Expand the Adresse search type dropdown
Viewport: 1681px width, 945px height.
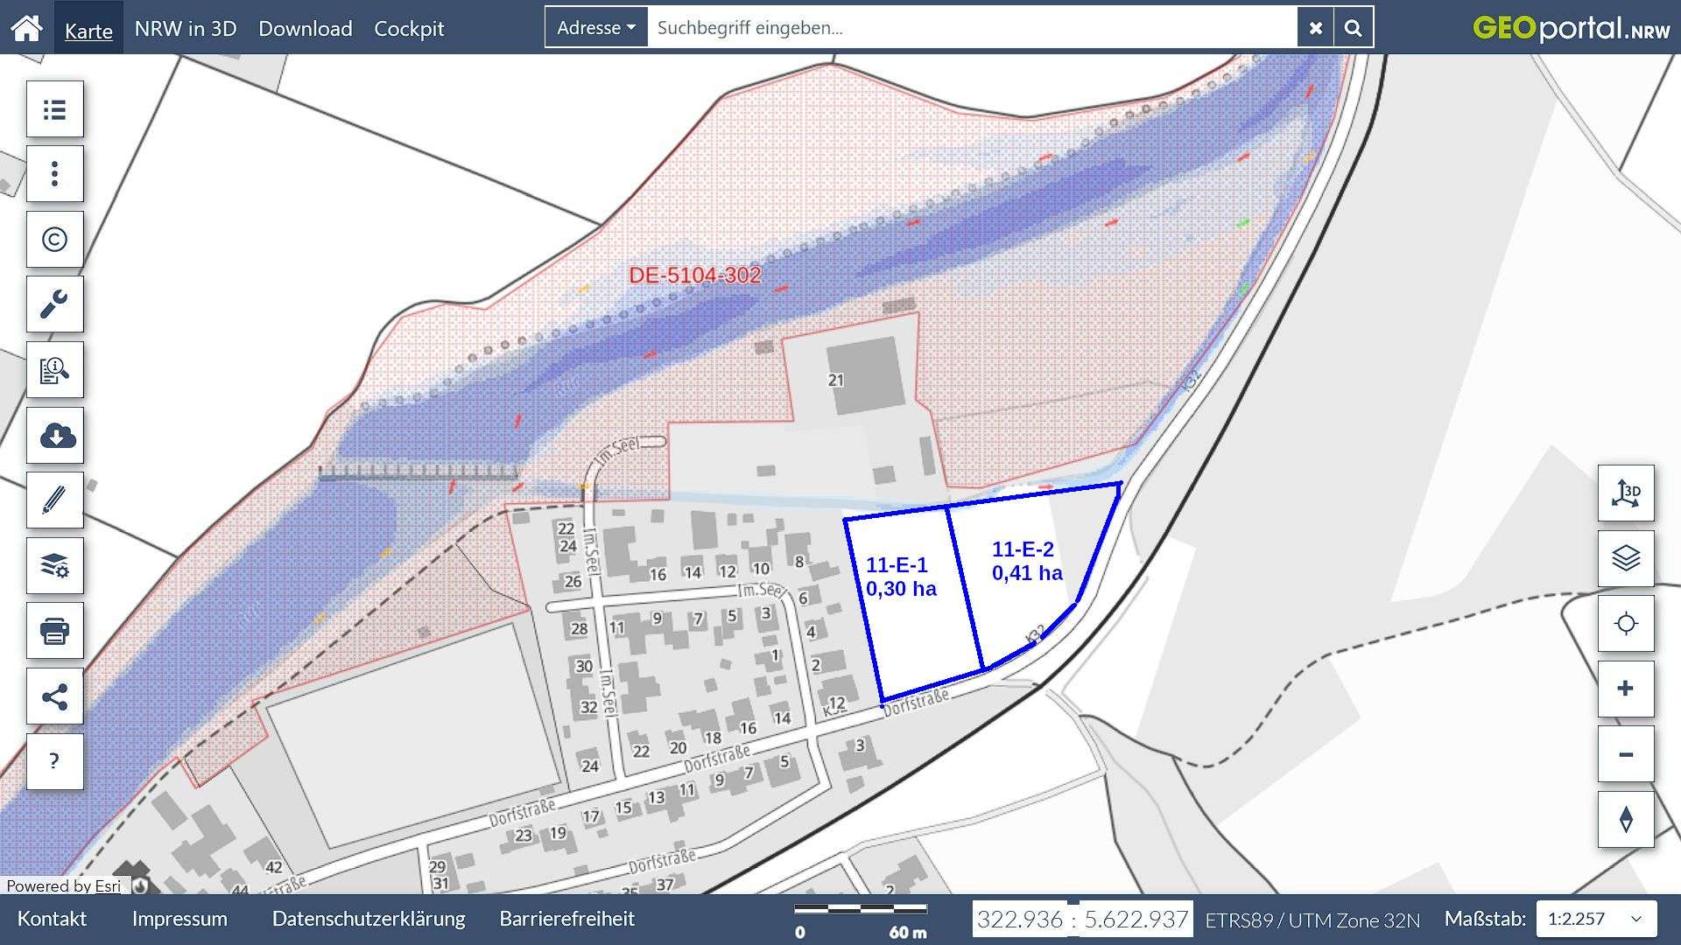click(596, 28)
